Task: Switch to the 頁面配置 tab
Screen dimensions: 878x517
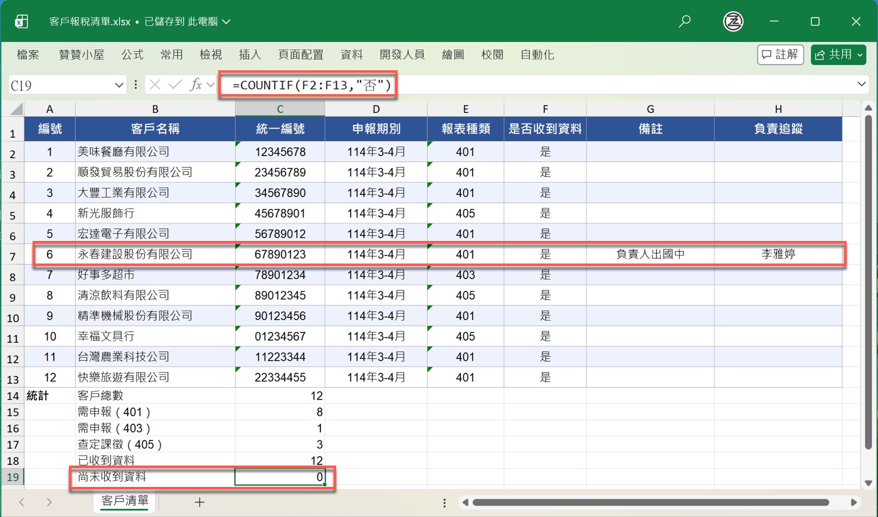Action: [x=300, y=55]
